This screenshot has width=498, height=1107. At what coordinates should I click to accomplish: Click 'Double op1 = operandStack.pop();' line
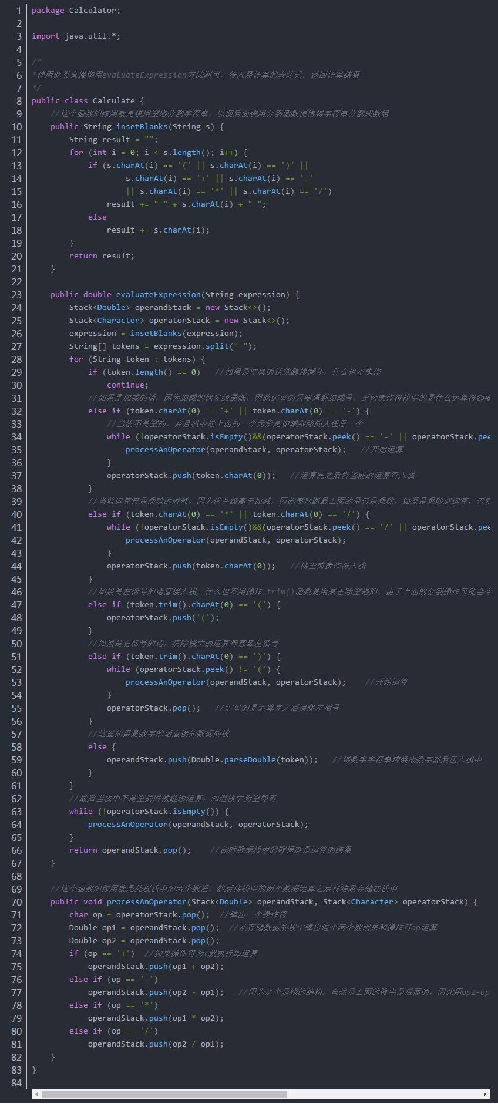point(144,927)
